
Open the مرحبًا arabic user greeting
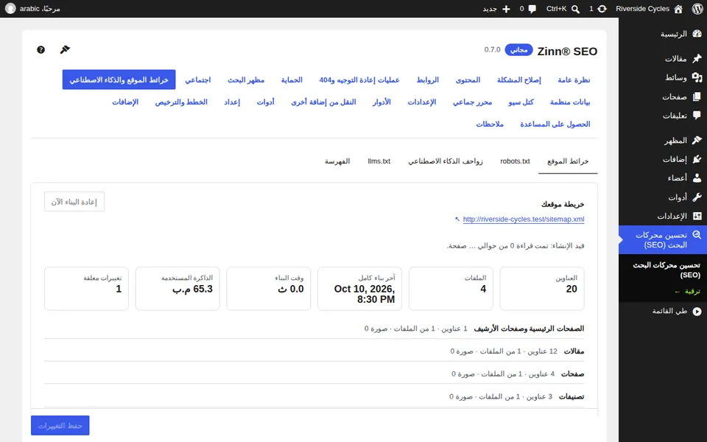pos(40,9)
